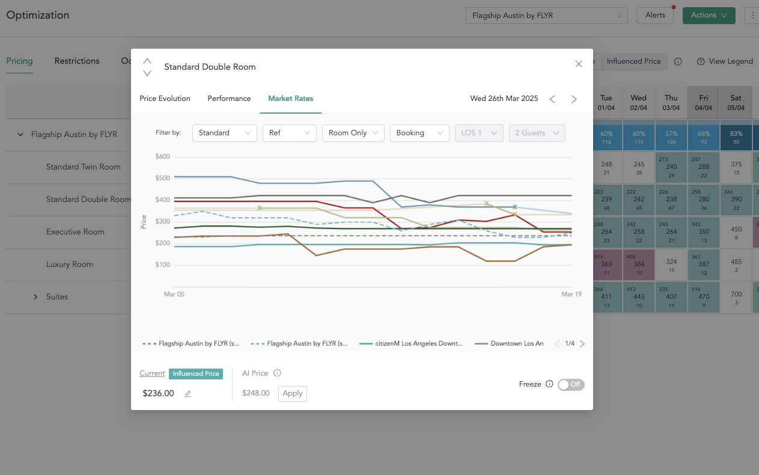The height and width of the screenshot is (475, 759).
Task: Open the Room Only filter dropdown
Action: pyautogui.click(x=353, y=133)
